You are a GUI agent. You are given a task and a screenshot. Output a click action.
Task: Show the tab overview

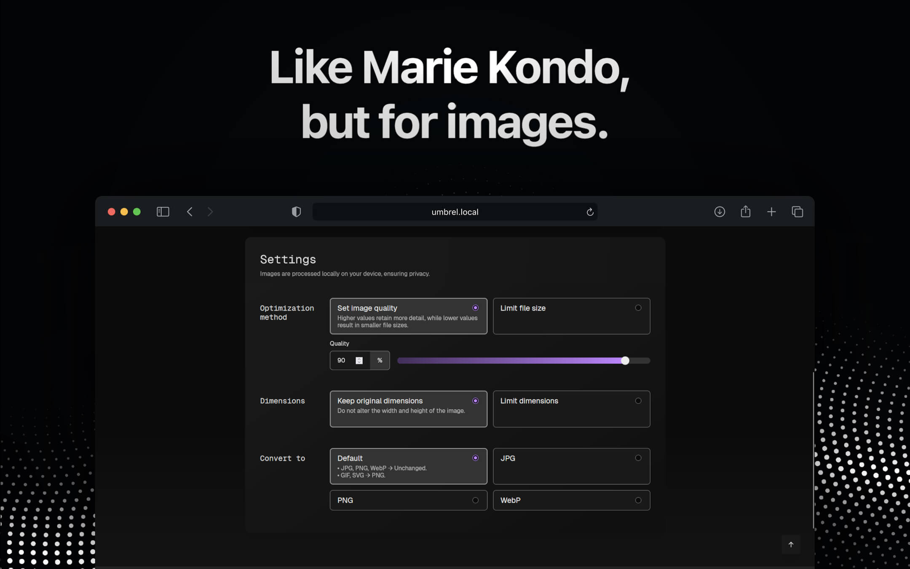[797, 212]
